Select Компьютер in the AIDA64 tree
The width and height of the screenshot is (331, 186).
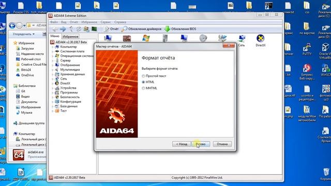point(66,47)
